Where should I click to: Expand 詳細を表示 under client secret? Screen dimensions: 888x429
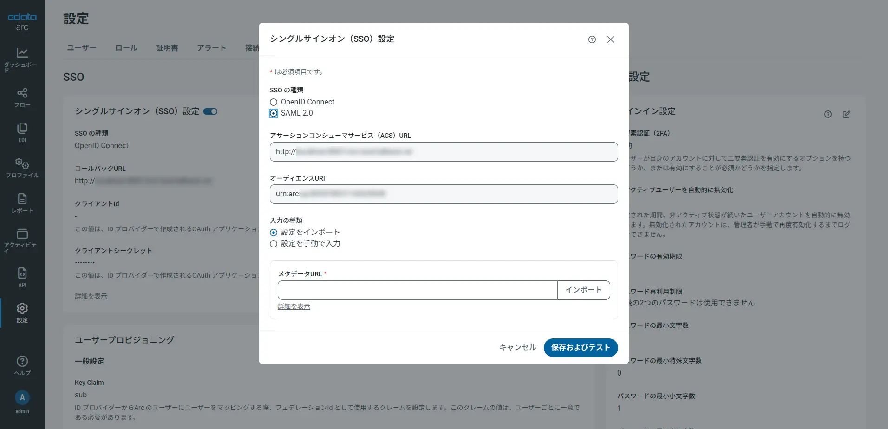91,296
